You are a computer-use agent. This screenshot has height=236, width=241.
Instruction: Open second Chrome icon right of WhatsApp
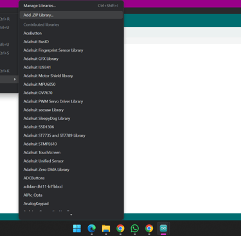point(149,228)
